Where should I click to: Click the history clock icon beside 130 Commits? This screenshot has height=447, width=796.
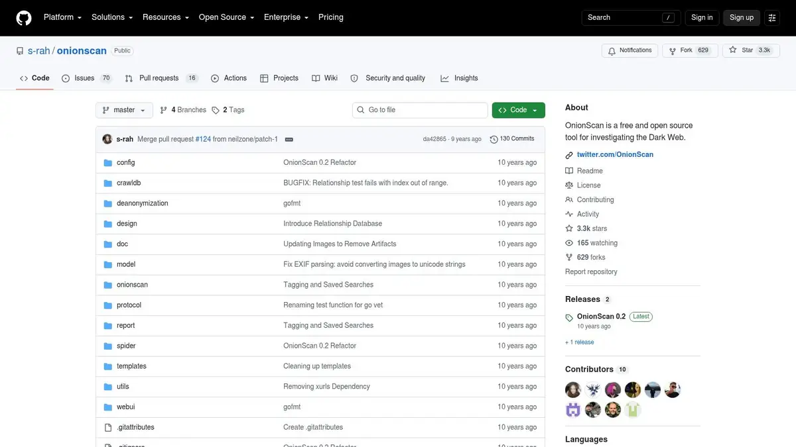click(494, 139)
